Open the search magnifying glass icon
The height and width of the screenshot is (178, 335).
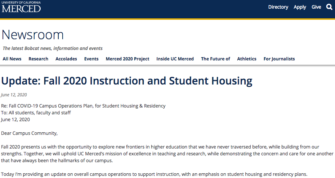tap(329, 7)
